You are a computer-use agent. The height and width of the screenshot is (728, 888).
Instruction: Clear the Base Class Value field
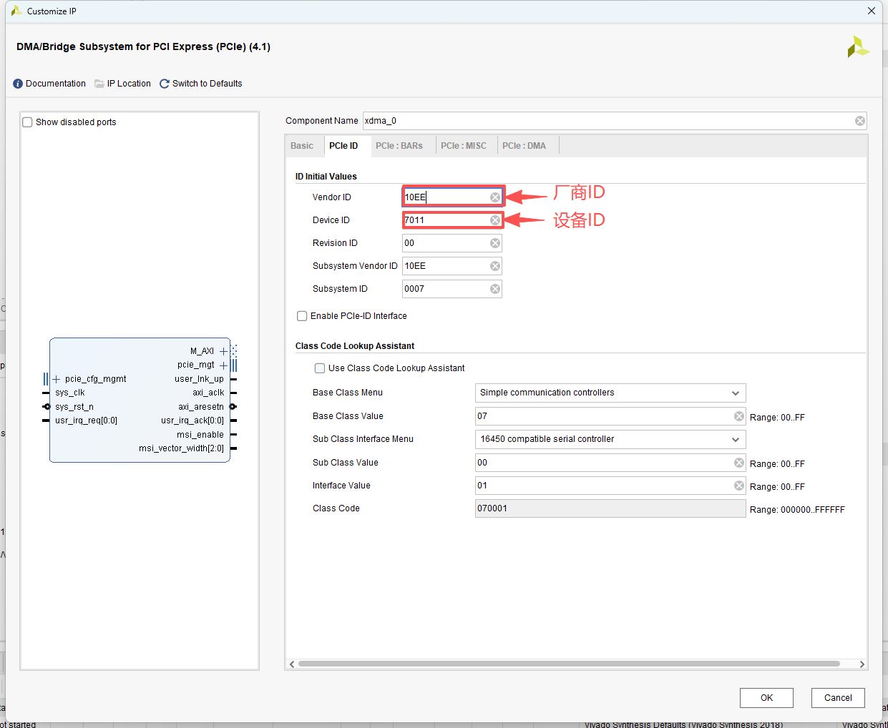(739, 416)
